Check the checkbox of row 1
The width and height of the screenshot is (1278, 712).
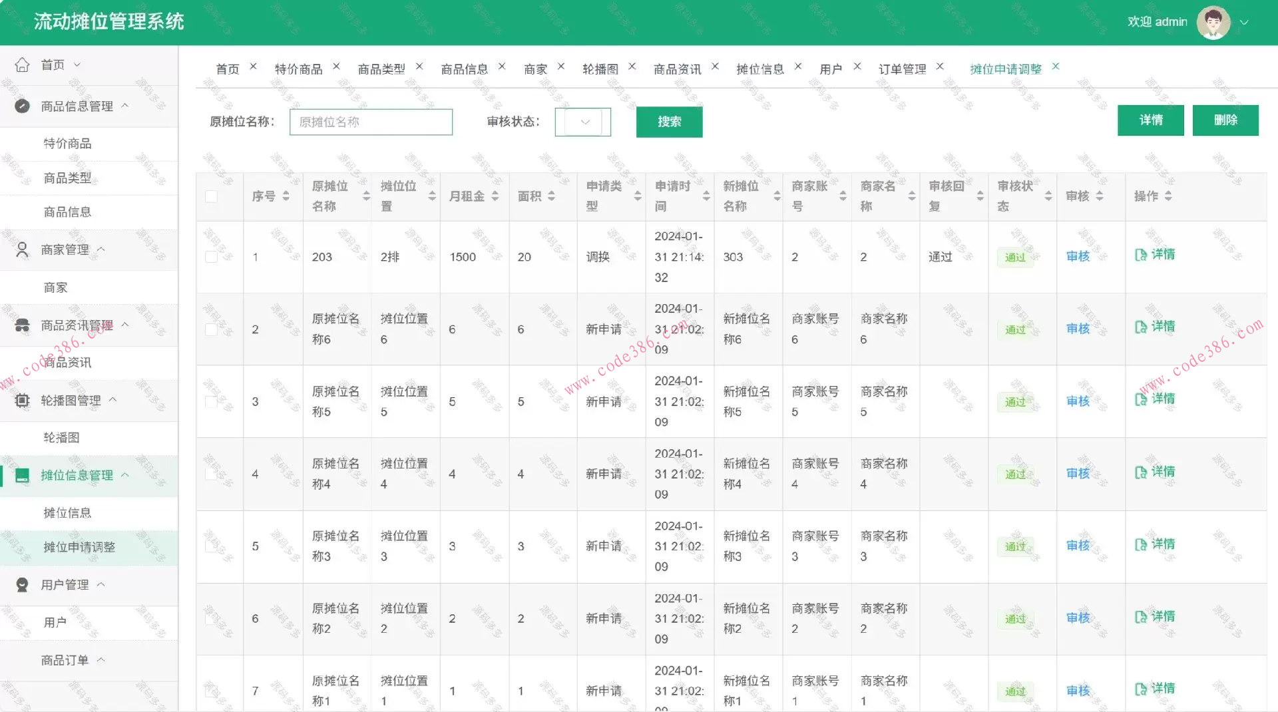(x=212, y=257)
